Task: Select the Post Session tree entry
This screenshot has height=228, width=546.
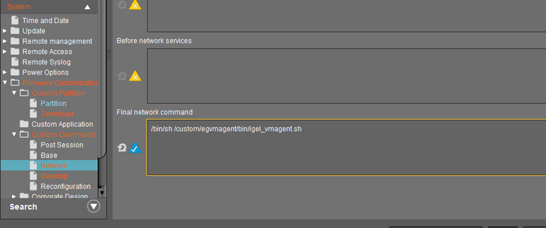Action: (x=62, y=145)
